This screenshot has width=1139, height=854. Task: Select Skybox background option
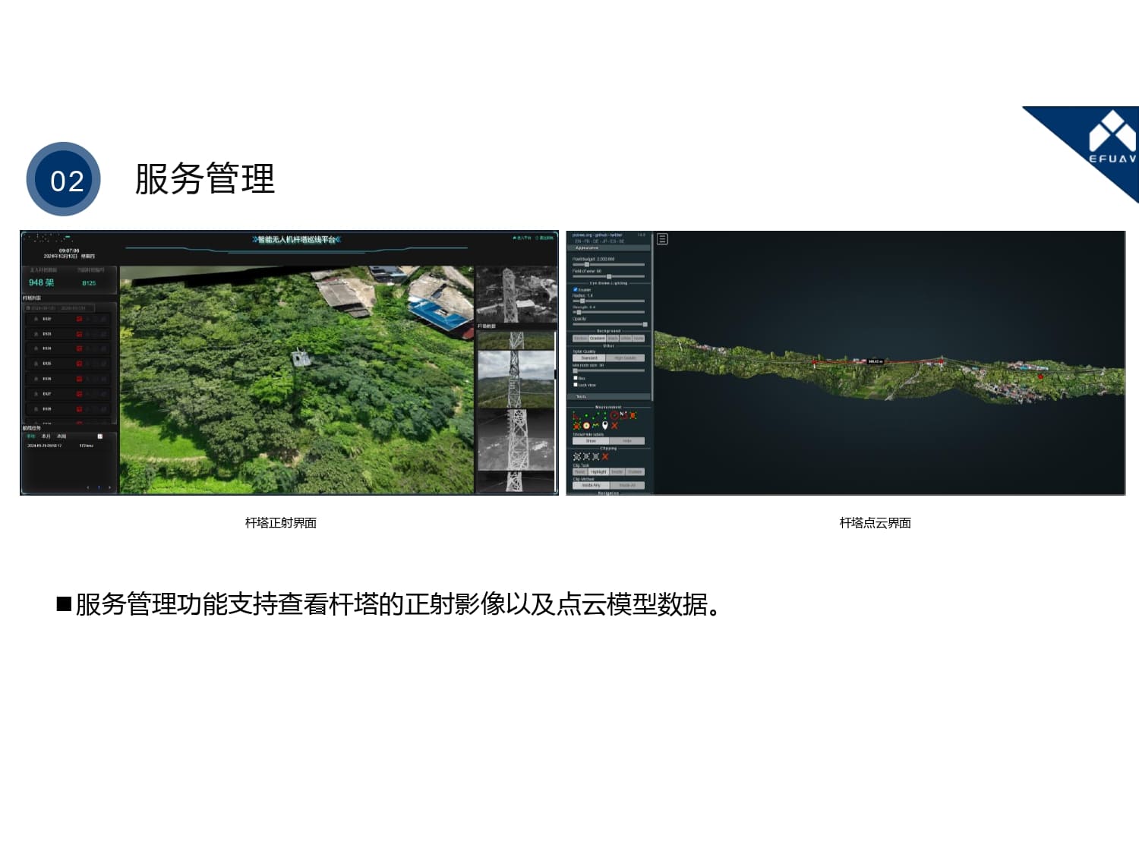click(580, 339)
